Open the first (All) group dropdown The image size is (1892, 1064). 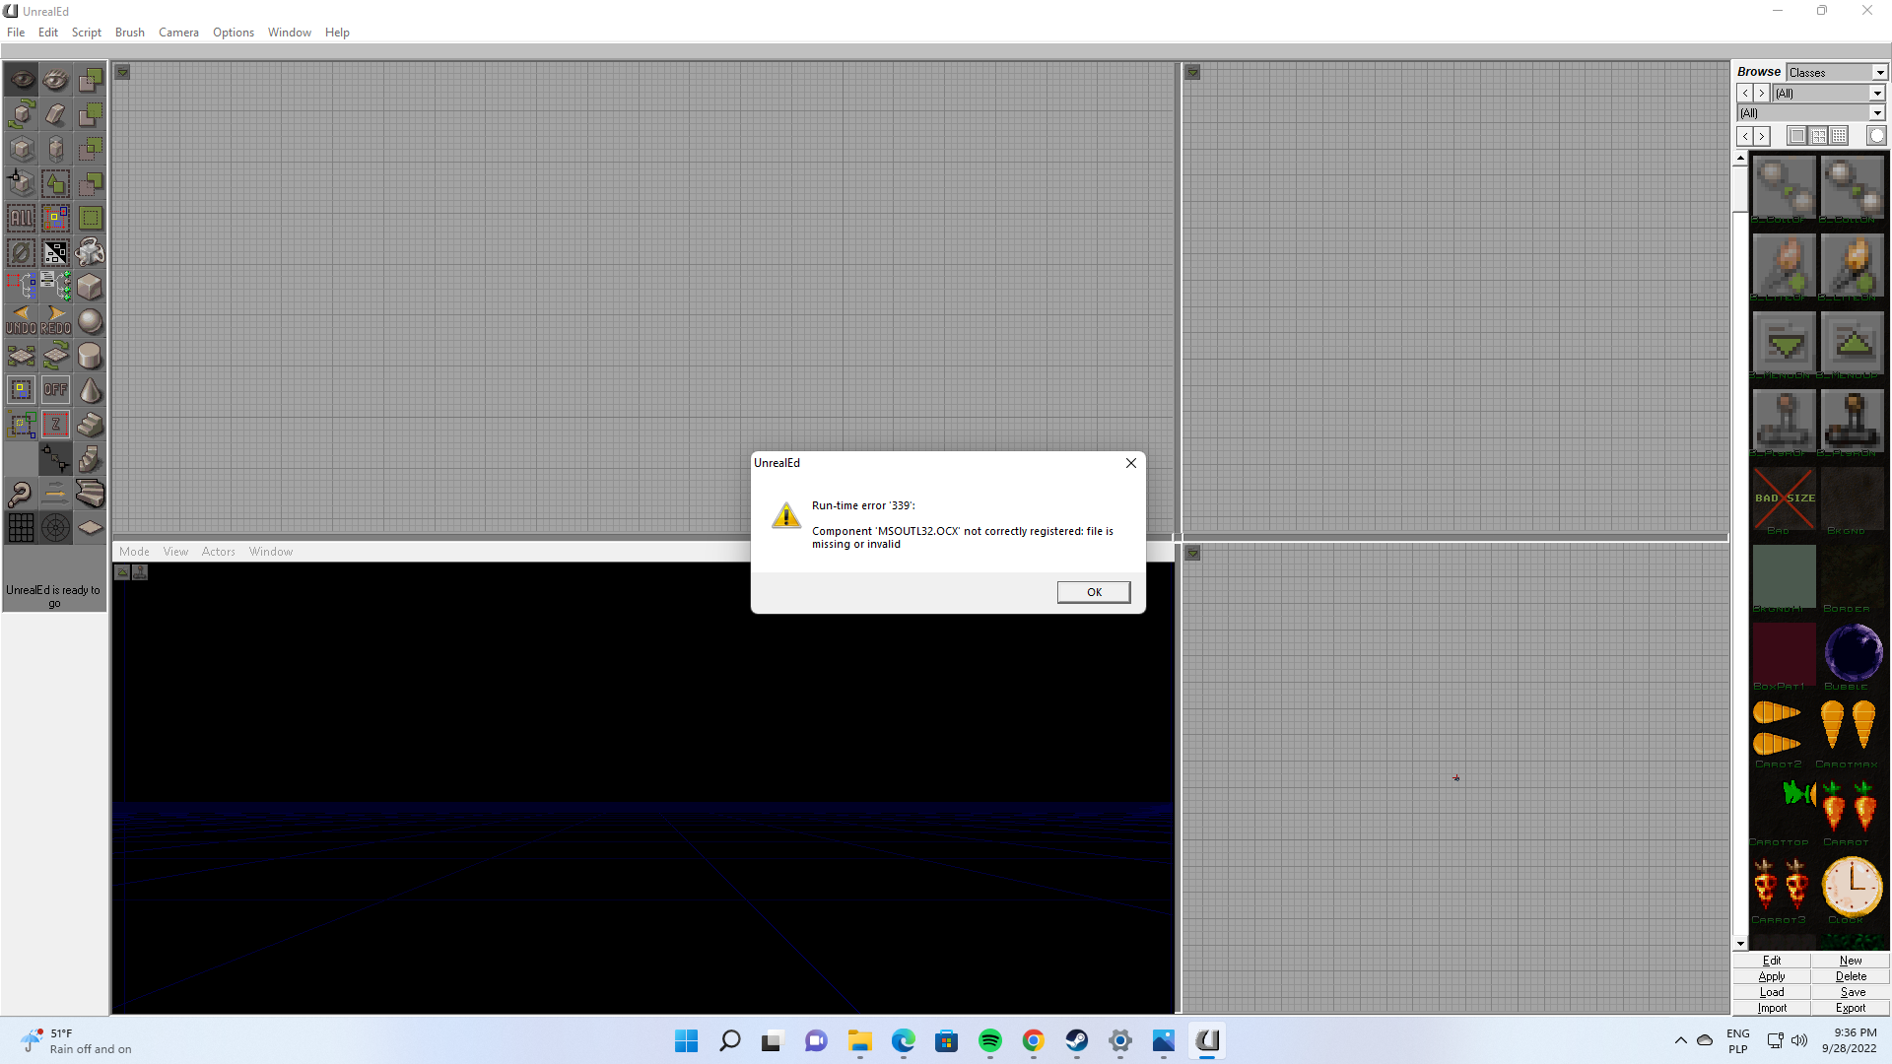click(x=1877, y=94)
